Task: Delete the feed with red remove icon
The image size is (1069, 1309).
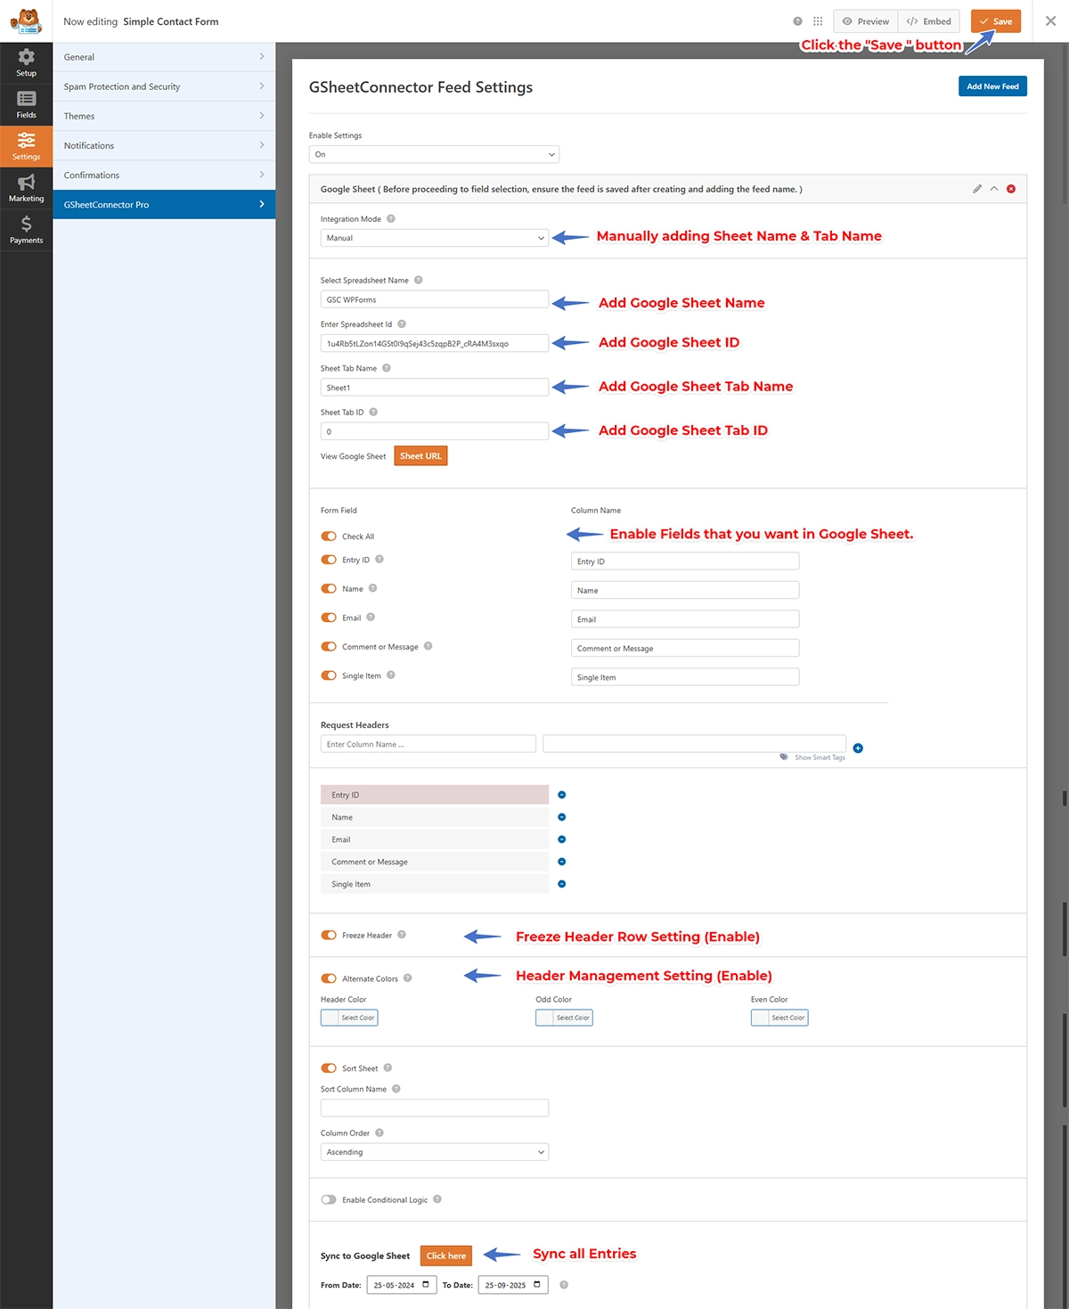Action: click(x=1011, y=189)
